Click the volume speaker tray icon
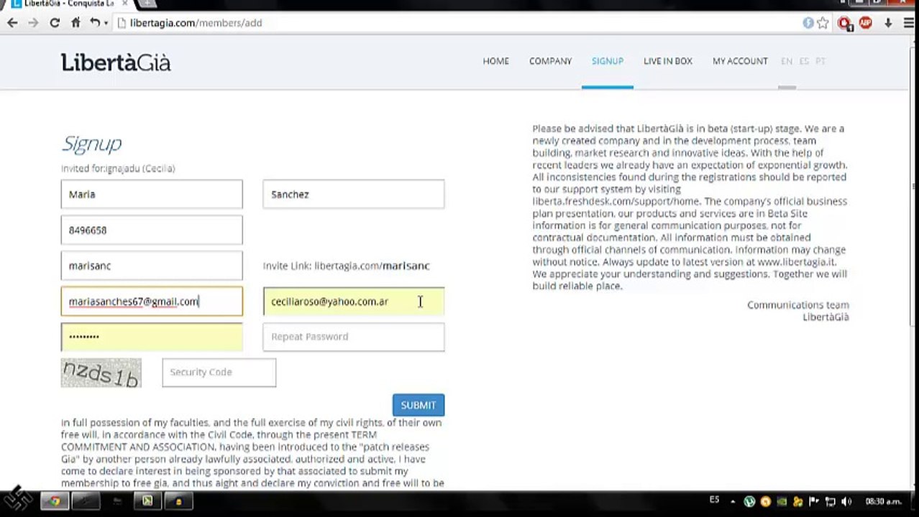Screen dimensions: 919x517 point(846,502)
